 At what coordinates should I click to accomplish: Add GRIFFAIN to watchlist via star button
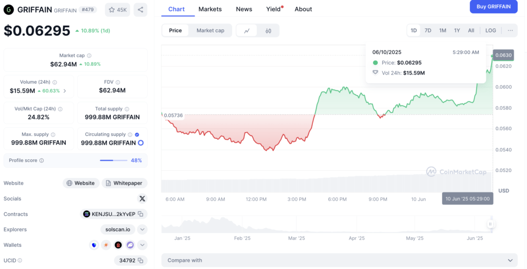pyautogui.click(x=117, y=10)
